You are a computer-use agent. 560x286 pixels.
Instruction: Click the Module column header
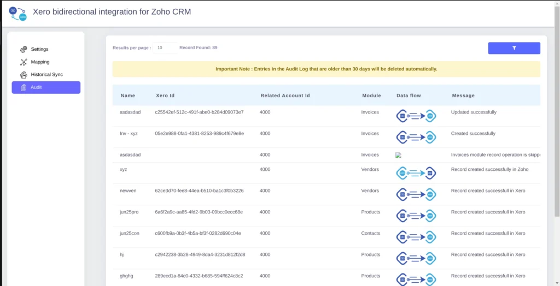click(371, 96)
